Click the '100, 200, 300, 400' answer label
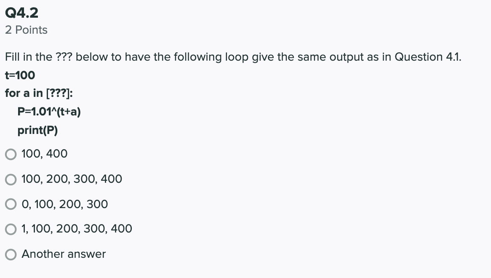Viewport: 491px width, 278px height. [x=72, y=179]
